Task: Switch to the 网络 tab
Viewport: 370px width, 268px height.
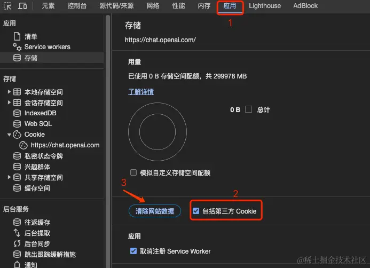Action: 153,6
